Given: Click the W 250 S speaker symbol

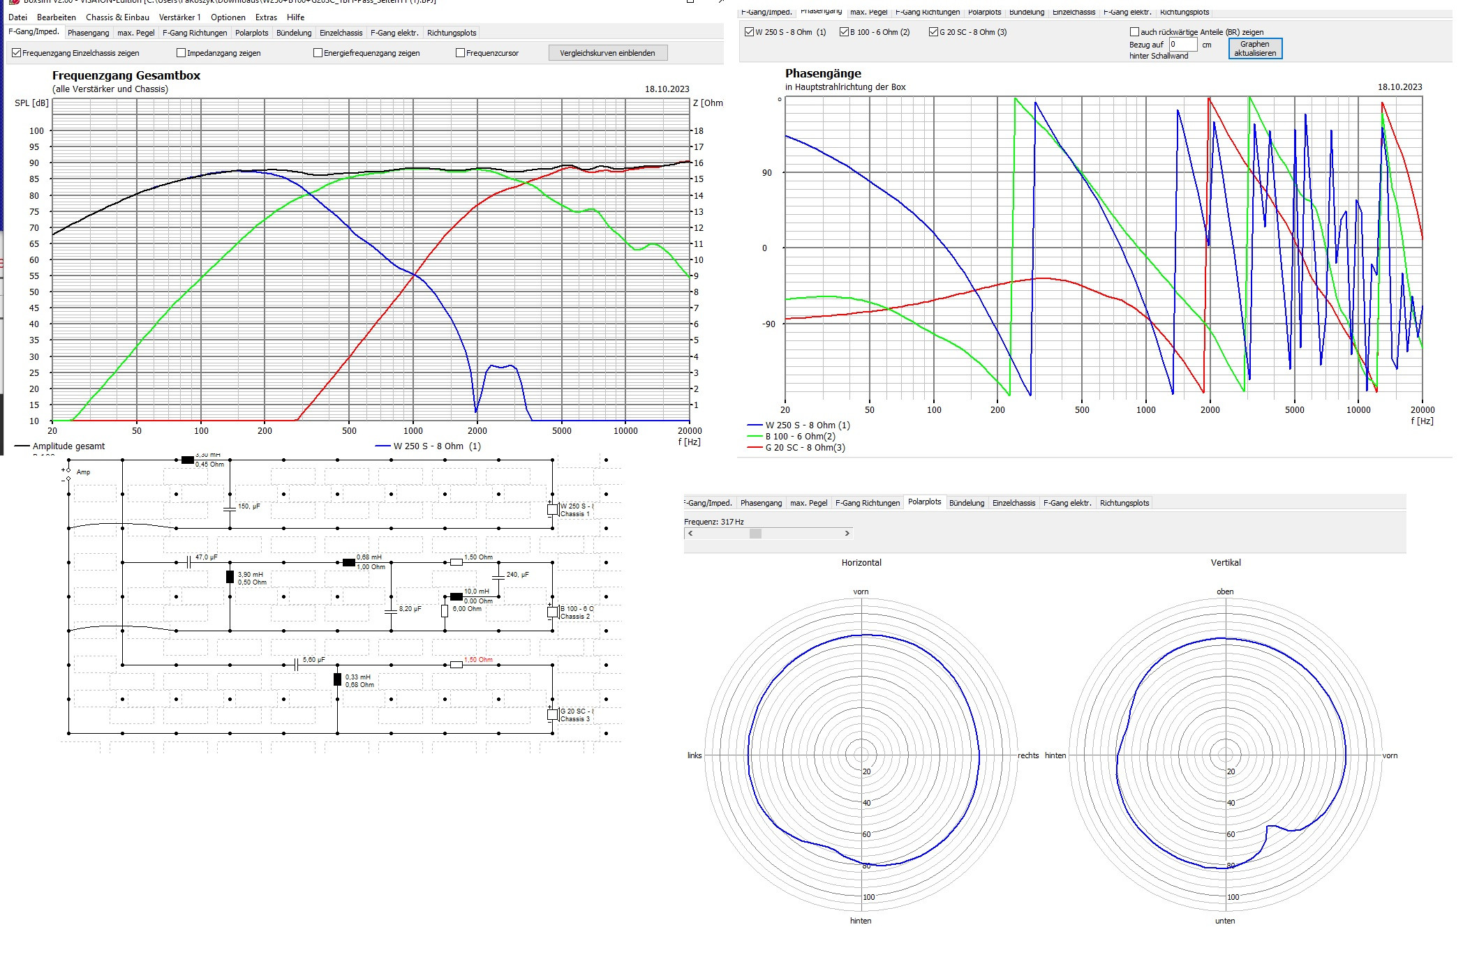Looking at the screenshot, I should (x=552, y=509).
